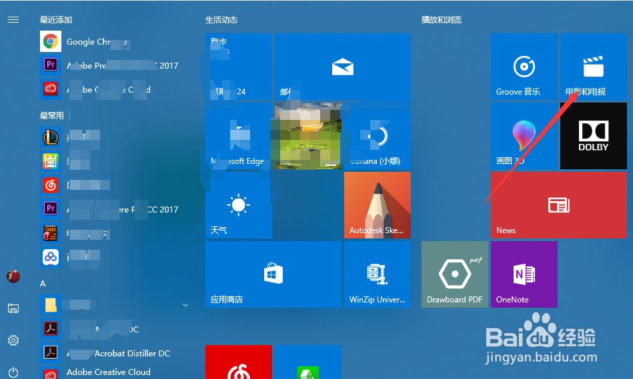
Task: Open Groove 音乐 tile
Action: [x=524, y=67]
